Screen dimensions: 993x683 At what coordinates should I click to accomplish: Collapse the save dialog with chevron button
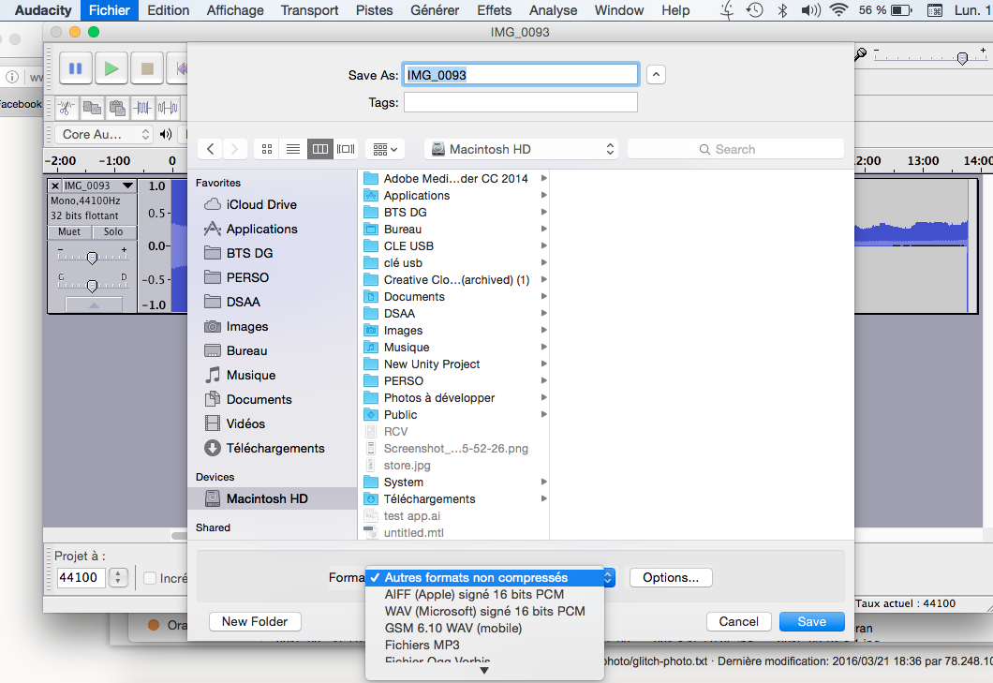point(657,75)
